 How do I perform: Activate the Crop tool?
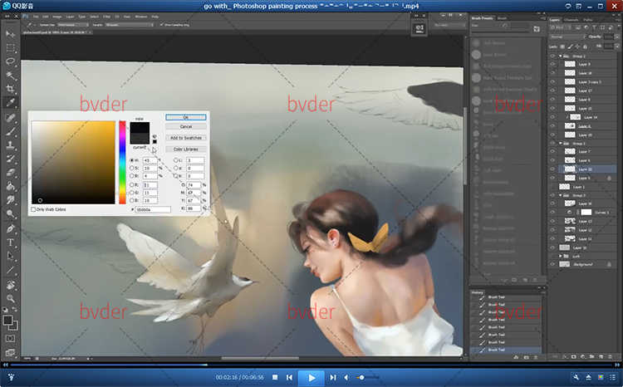coord(11,88)
